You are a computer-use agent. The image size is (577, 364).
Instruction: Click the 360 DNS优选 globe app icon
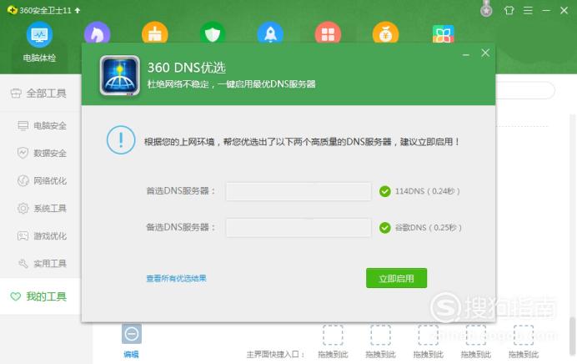click(x=119, y=75)
